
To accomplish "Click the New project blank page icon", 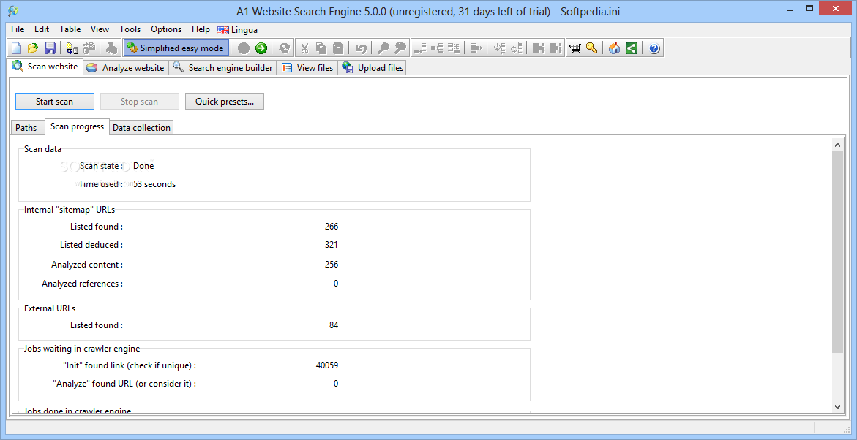I will (x=16, y=48).
